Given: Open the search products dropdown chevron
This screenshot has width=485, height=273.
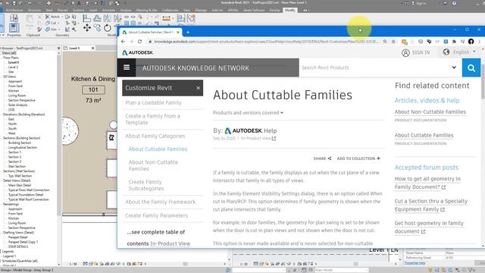Looking at the screenshot, I should 454,67.
